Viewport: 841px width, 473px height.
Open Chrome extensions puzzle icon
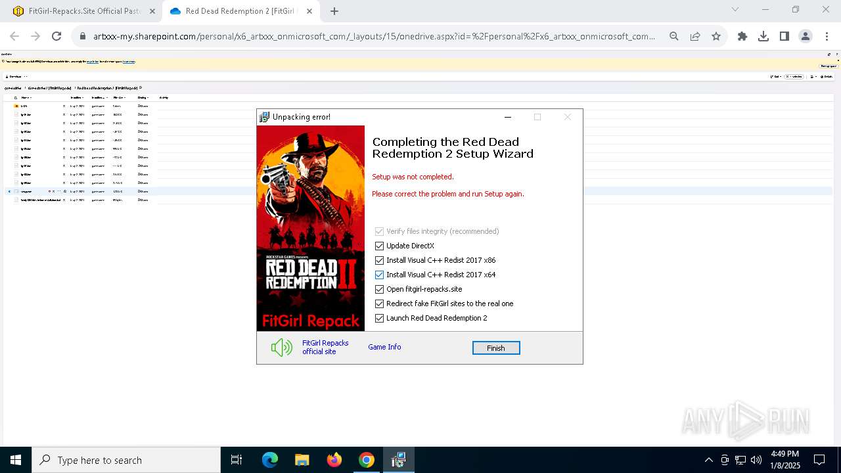[742, 37]
